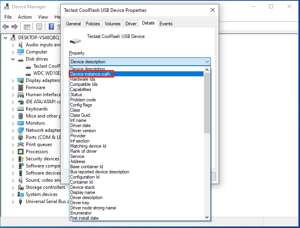Close the Teclast CoolFlash Properties dialog
This screenshot has width=300, height=228.
tap(213, 10)
